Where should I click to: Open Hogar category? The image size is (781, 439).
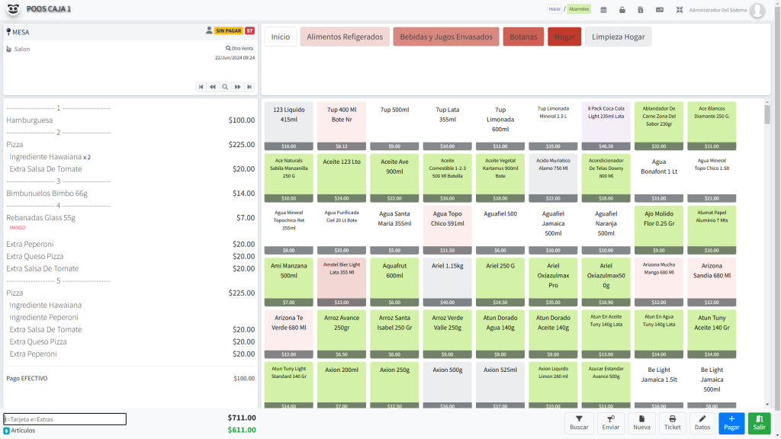[564, 37]
